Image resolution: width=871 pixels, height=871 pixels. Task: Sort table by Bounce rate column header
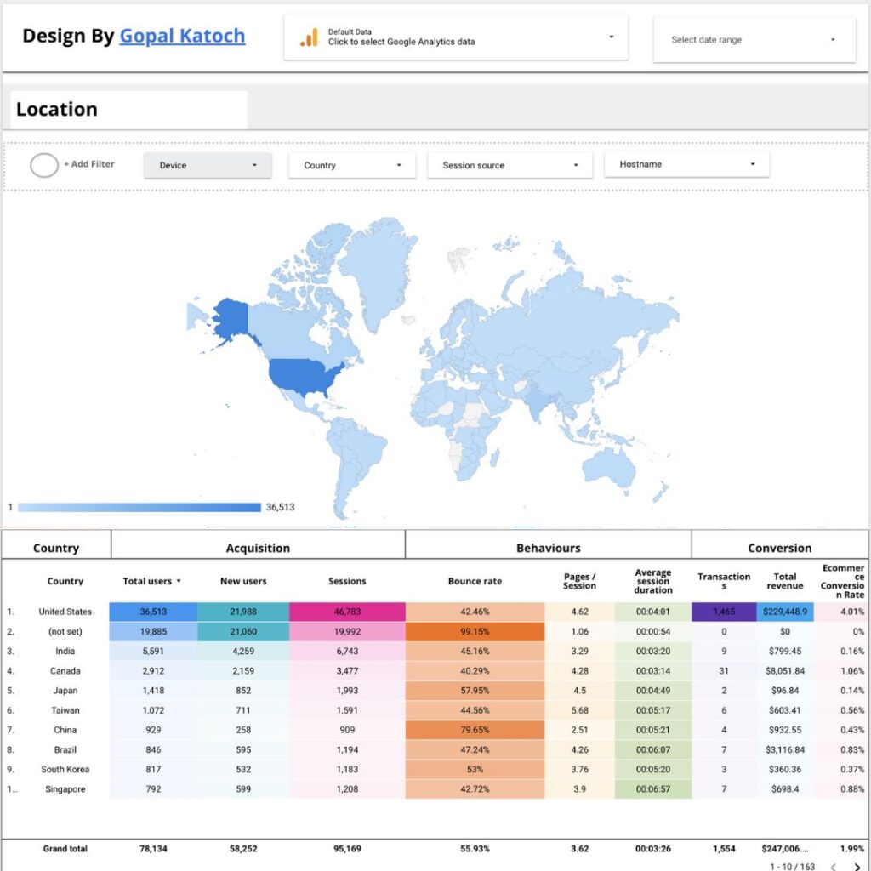click(475, 581)
